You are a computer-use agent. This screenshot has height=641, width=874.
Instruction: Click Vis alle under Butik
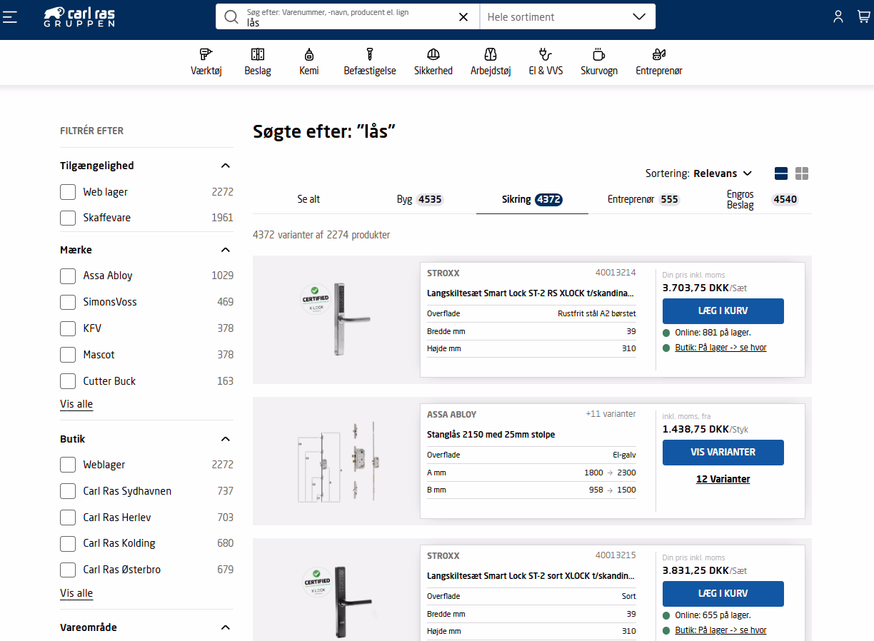76,593
